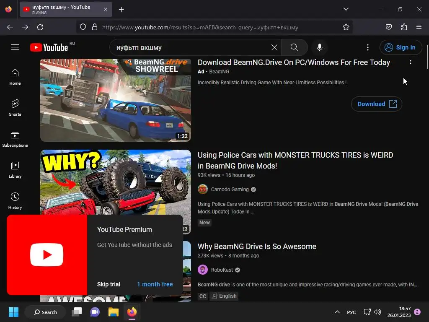
Task: Click the Download ad button
Action: pos(377,104)
